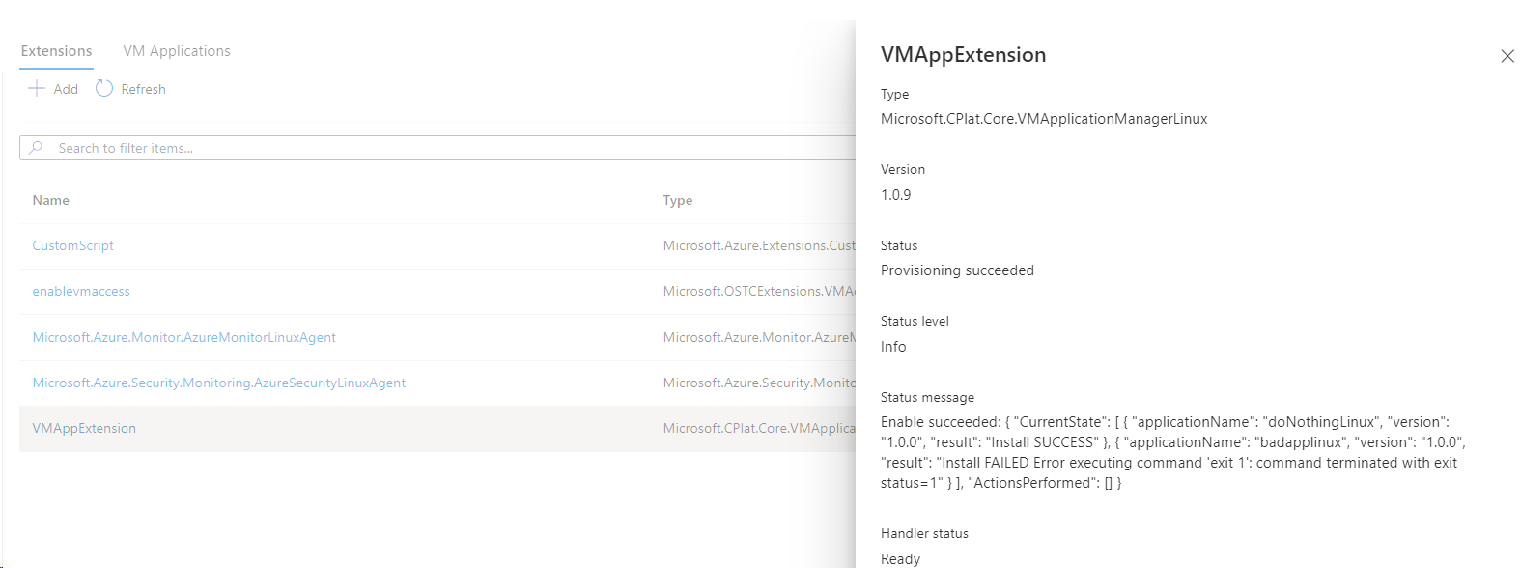This screenshot has width=1521, height=568.
Task: Click the Microsoft.OSTCExtensions type cell
Action: tap(759, 291)
